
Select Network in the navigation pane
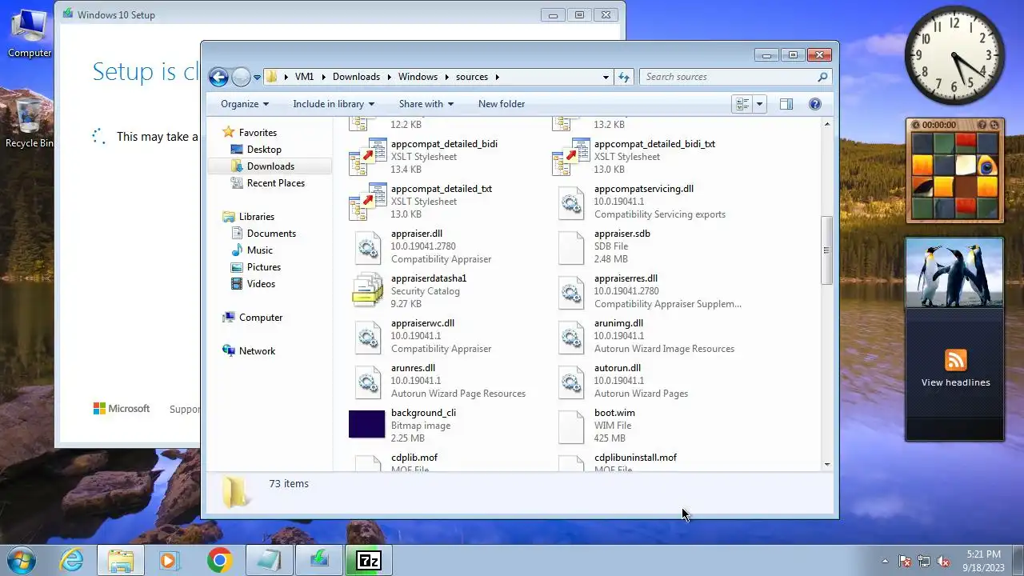click(257, 351)
